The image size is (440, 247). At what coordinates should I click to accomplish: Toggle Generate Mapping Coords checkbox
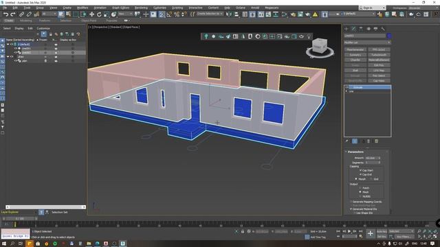[x=351, y=202]
